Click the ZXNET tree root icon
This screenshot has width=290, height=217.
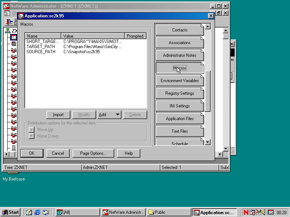[8, 31]
